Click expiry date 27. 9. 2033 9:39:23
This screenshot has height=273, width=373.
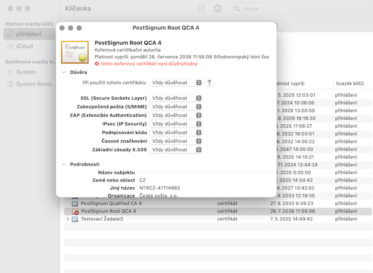pos(292,203)
